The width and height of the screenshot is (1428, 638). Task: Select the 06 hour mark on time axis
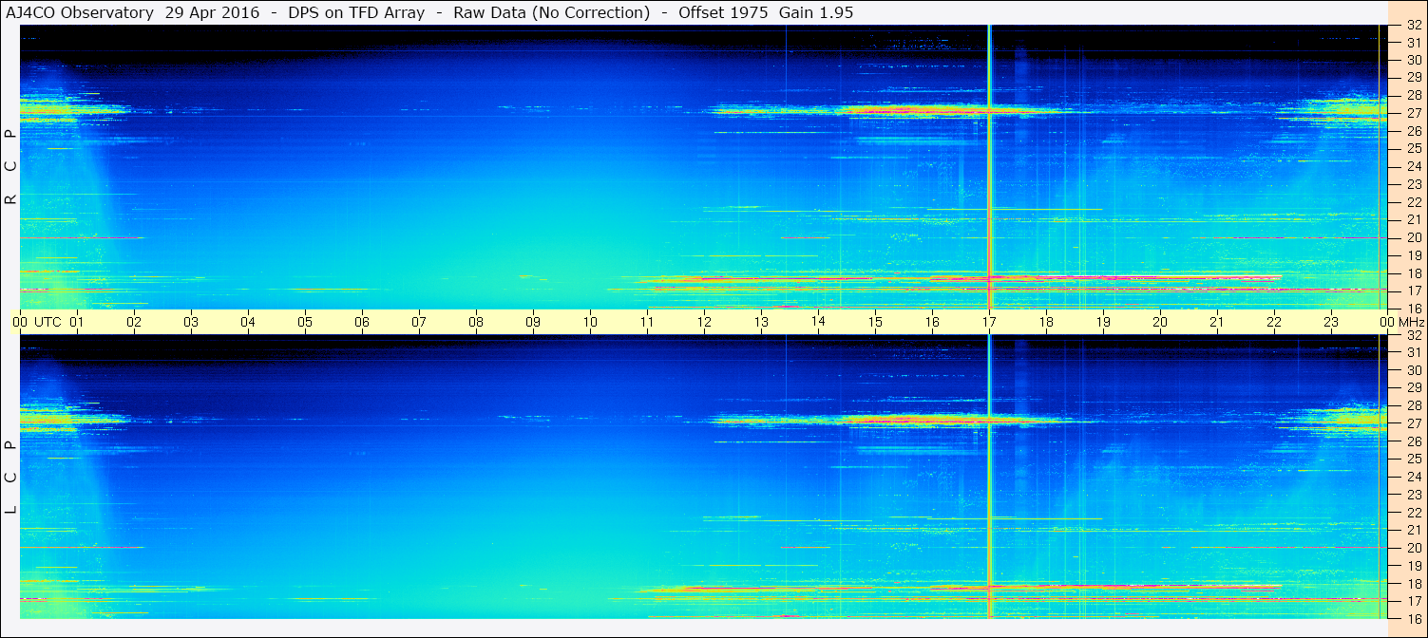tap(362, 322)
